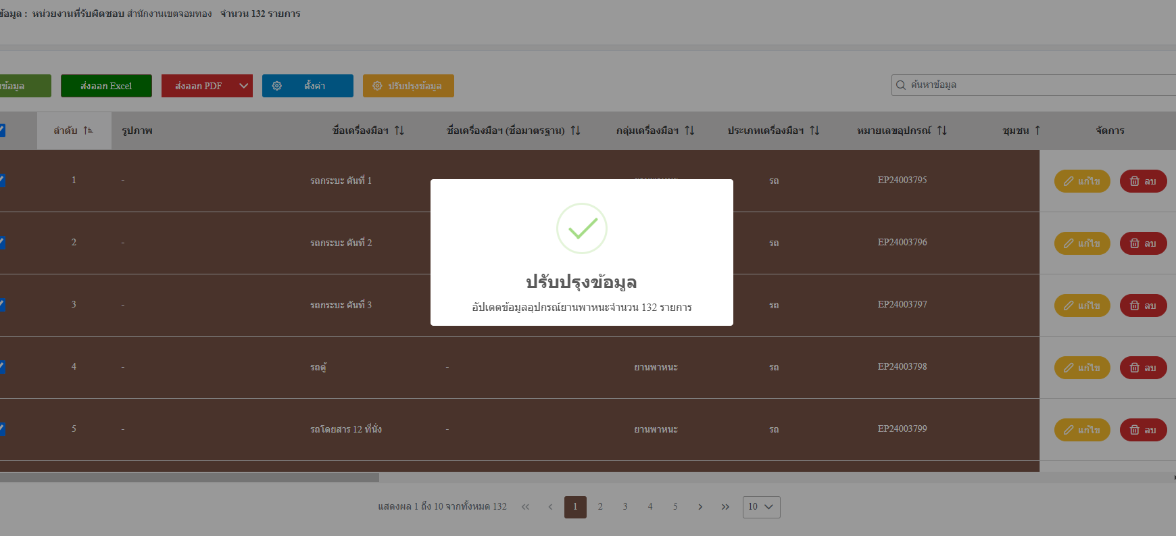Toggle the select-all checkbox in header
Viewport: 1176px width, 536px height.
pyautogui.click(x=2, y=130)
